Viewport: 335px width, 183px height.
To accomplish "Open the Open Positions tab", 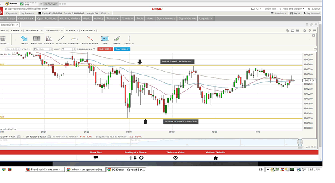I will click(46, 18).
